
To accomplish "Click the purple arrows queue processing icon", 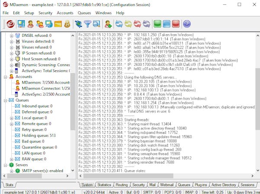I will click(x=146, y=24).
